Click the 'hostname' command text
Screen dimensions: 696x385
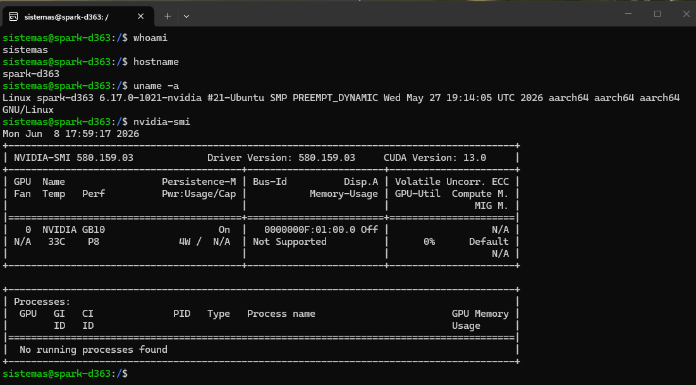point(156,62)
